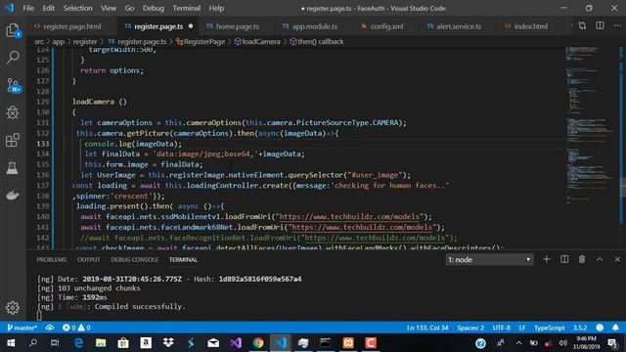The width and height of the screenshot is (626, 352).
Task: Click the Ln 133, Col 34 indicator
Action: point(427,328)
